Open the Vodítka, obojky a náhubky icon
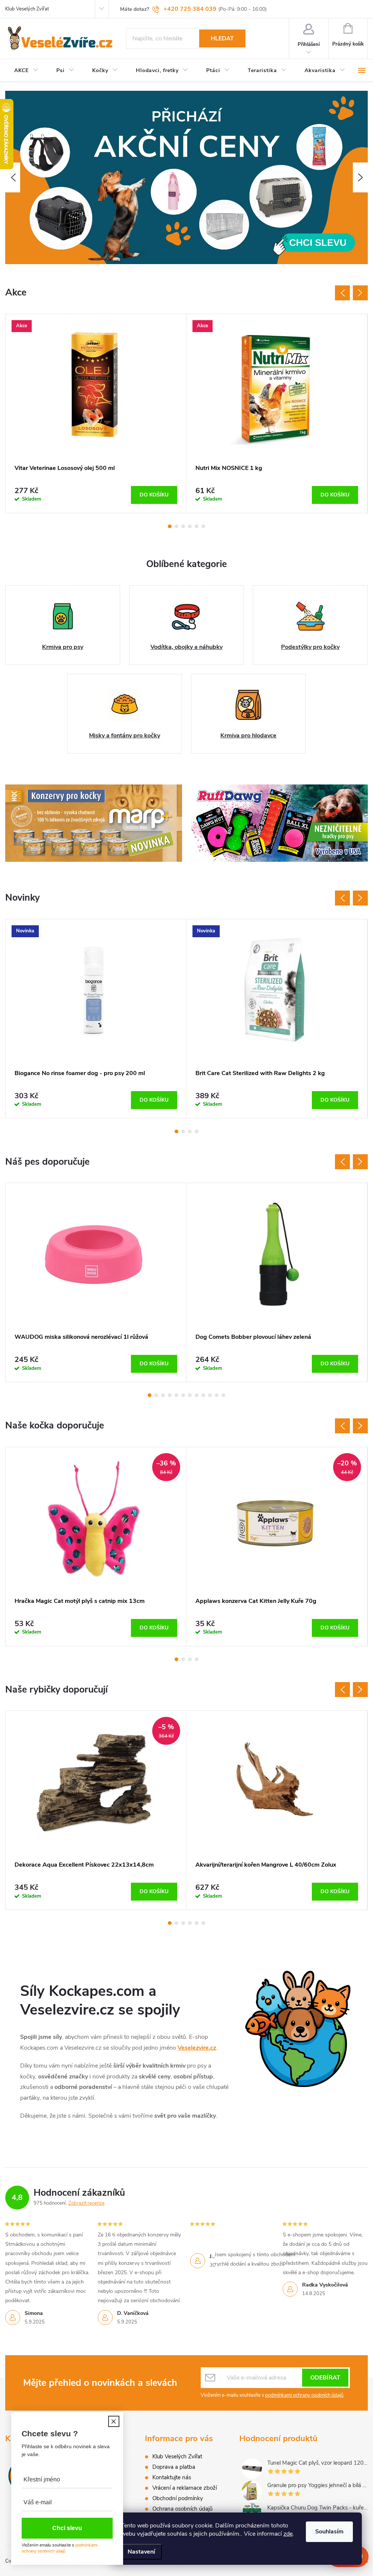Screen dimensions: 373x2576 coord(186,616)
